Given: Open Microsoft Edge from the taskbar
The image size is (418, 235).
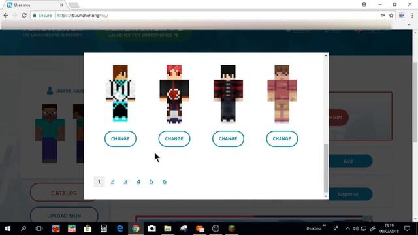Looking at the screenshot, I should click(x=120, y=228).
